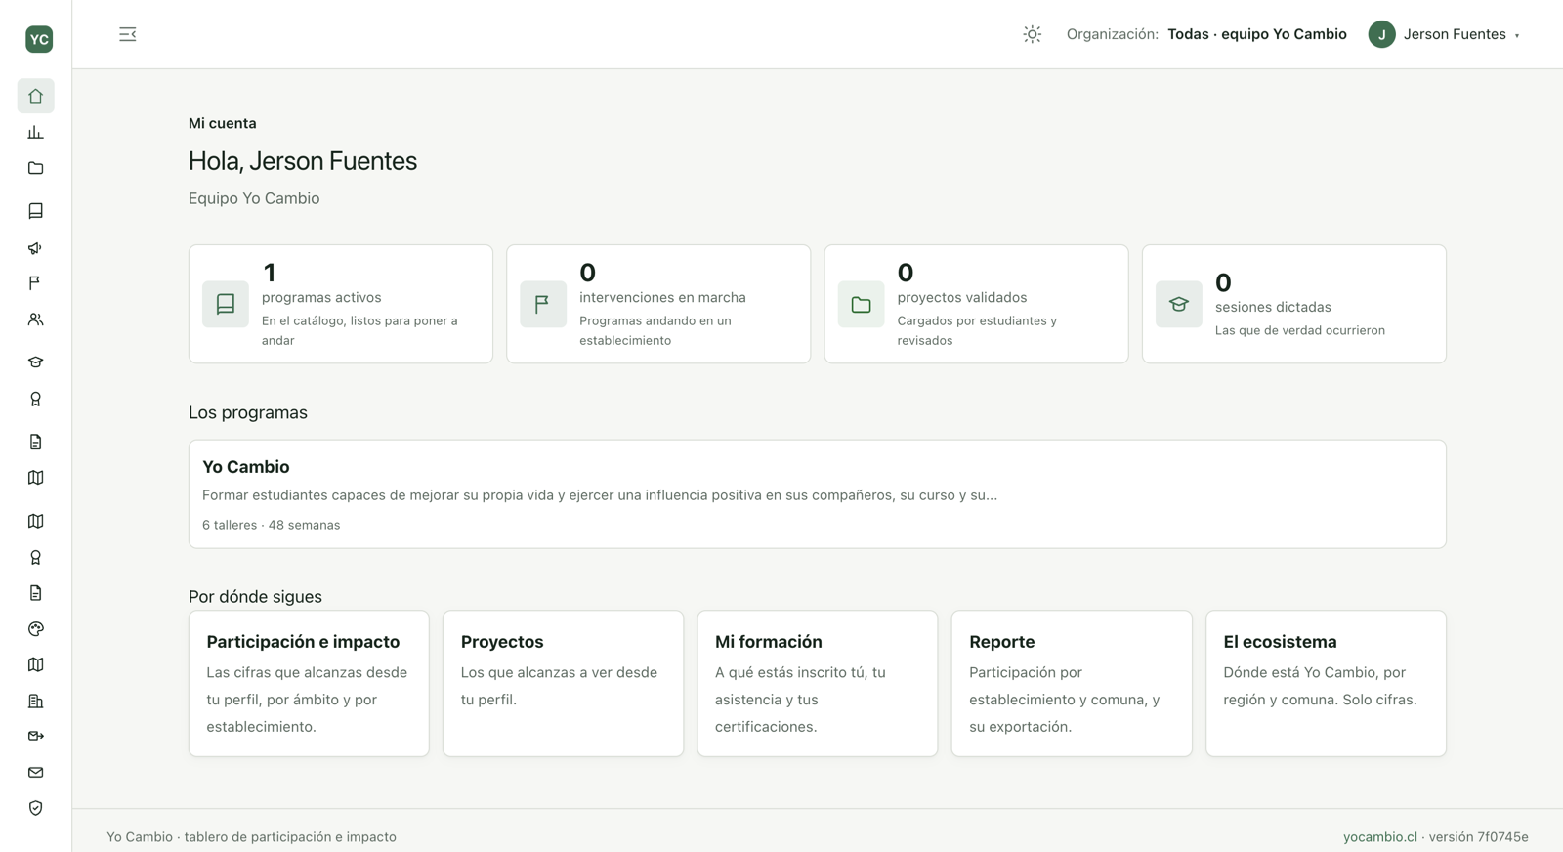Click the 'sesiones dictadas' stat label

pos(1273,307)
